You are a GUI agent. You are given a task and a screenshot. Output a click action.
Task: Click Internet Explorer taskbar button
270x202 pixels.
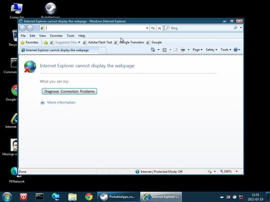tap(161, 197)
